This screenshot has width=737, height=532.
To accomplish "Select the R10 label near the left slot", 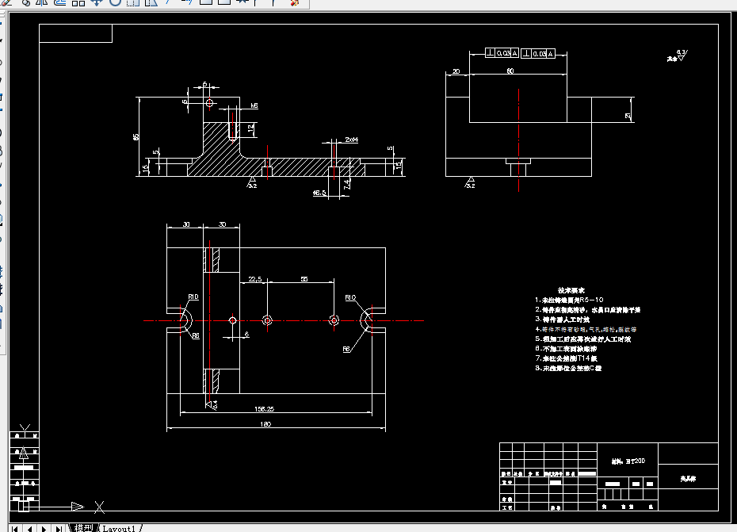I will tap(193, 297).
